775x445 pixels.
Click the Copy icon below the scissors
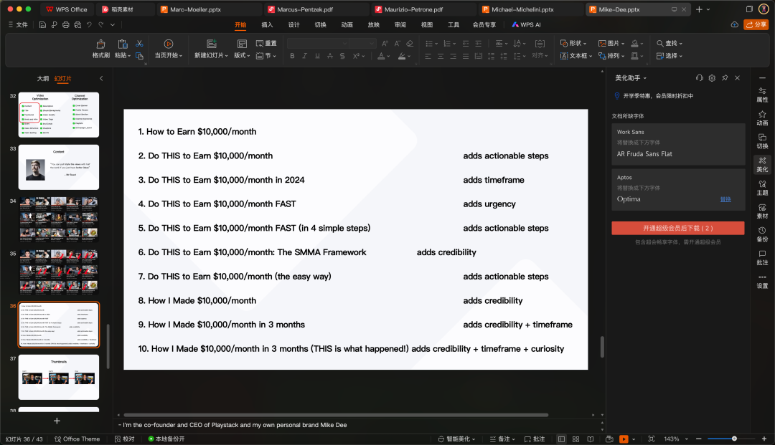coord(139,56)
